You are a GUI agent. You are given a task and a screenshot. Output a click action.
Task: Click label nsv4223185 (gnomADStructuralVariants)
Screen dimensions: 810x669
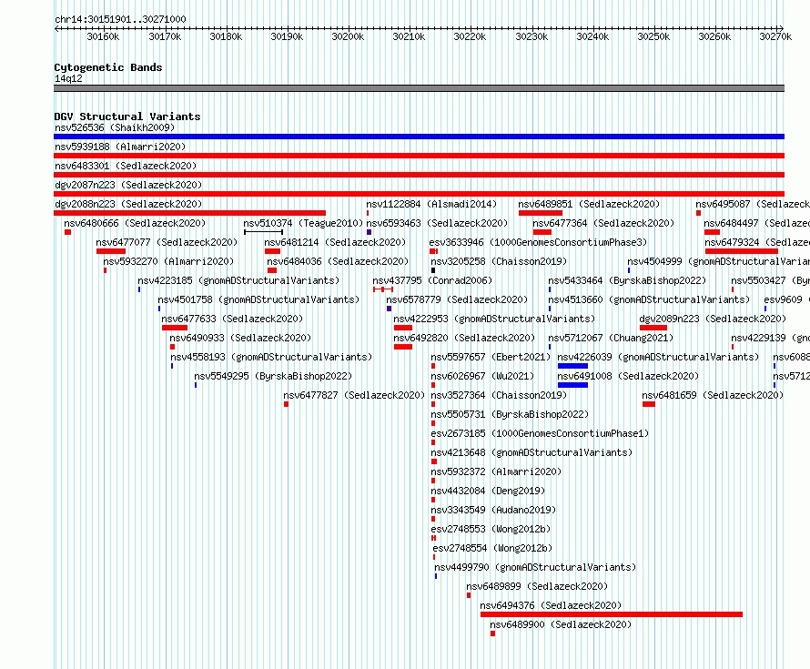pyautogui.click(x=238, y=280)
